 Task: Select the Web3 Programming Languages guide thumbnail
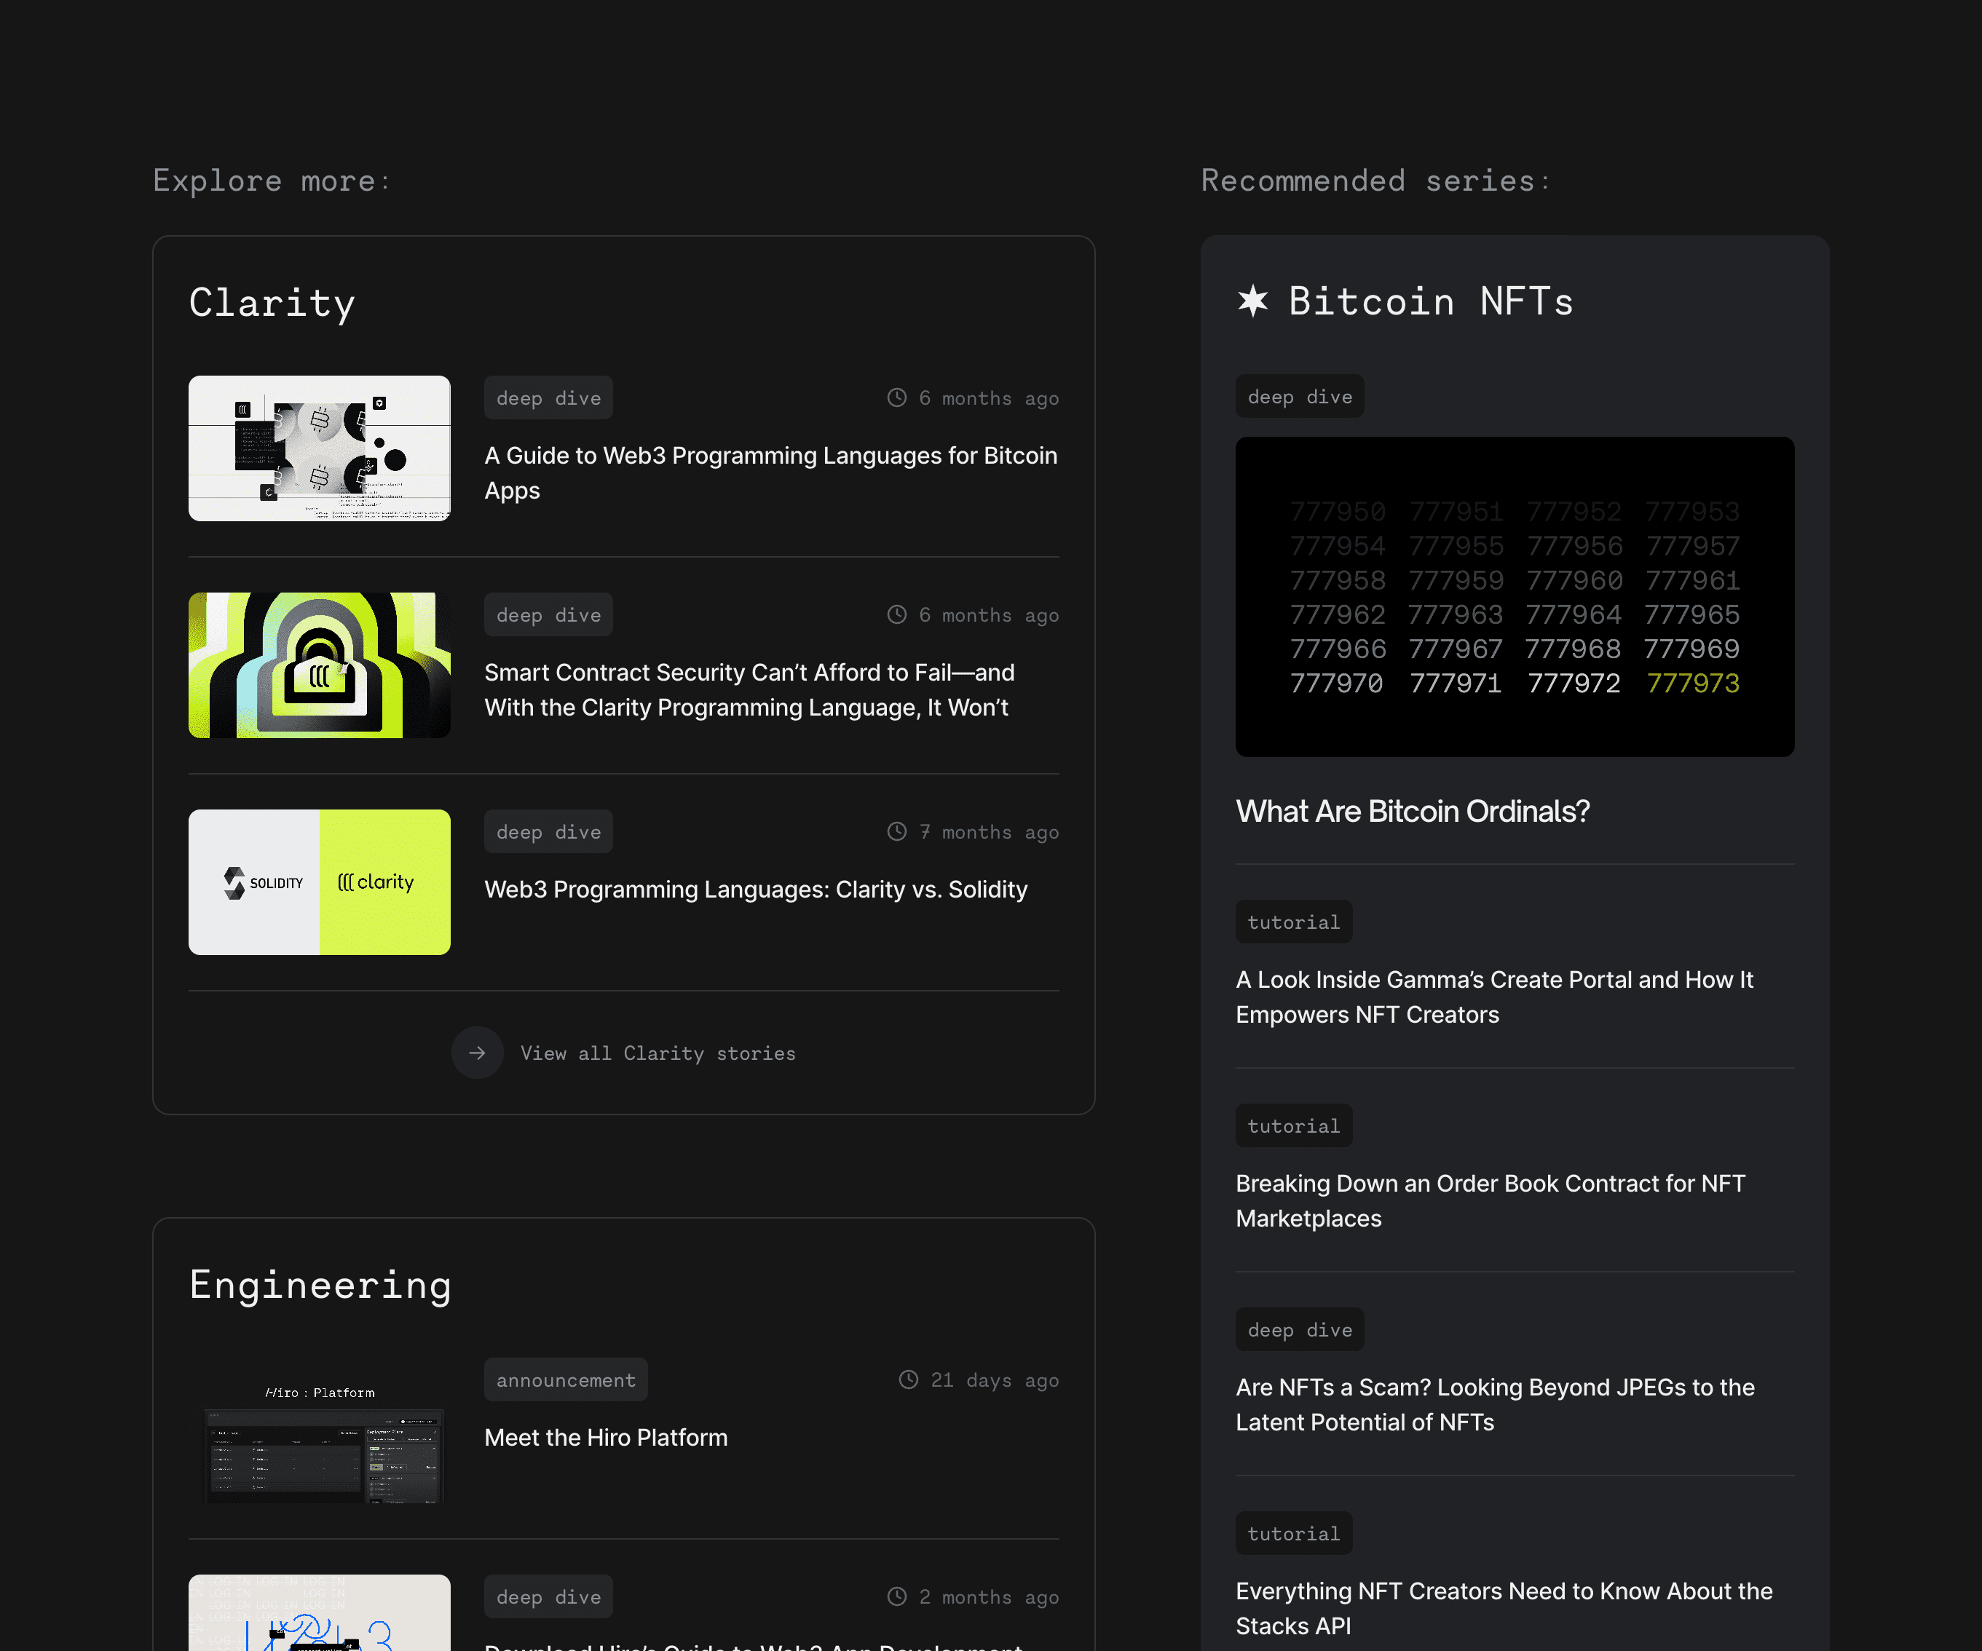(x=320, y=449)
